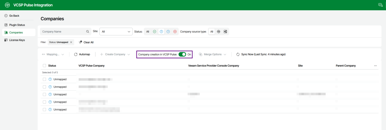The width and height of the screenshot is (386, 130).
Task: Click the green check status filter icon
Action: pos(155,32)
